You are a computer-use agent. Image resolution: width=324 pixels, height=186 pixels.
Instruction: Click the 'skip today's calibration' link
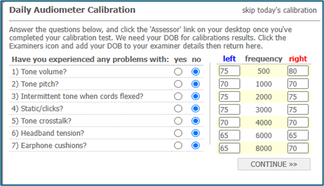(279, 10)
